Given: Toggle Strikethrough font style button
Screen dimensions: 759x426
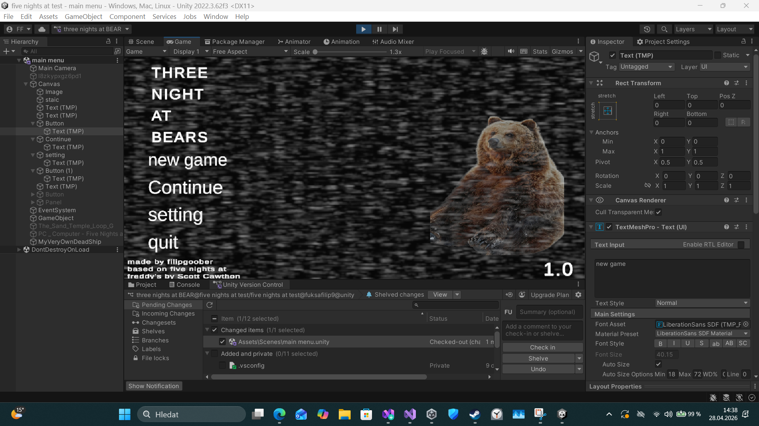Looking at the screenshot, I should click(702, 344).
